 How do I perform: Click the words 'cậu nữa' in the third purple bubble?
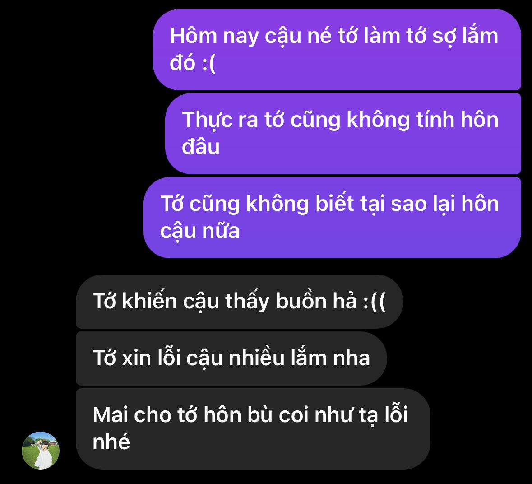click(200, 232)
